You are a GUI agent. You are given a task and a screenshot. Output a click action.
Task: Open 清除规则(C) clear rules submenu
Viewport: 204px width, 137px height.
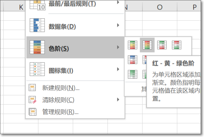coord(75,100)
